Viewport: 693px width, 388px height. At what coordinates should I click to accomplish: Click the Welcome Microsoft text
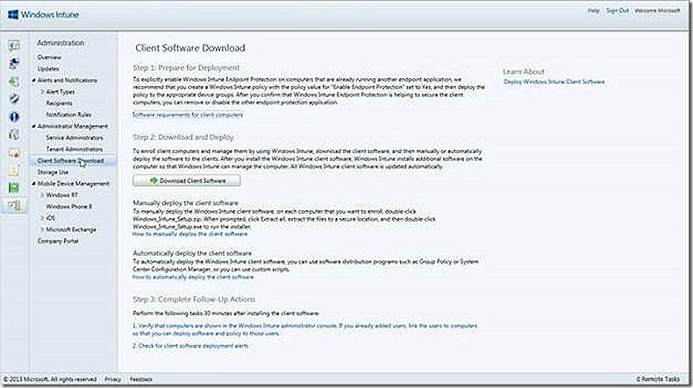tap(657, 11)
